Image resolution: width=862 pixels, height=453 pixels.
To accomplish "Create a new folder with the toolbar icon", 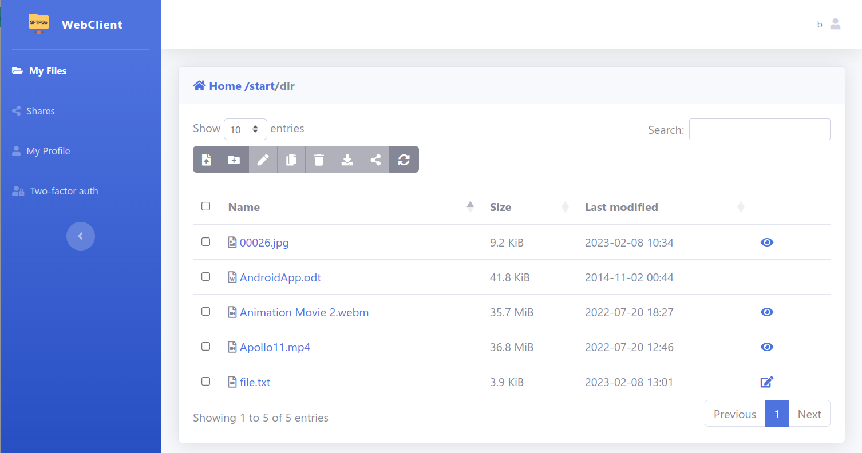I will (234, 160).
